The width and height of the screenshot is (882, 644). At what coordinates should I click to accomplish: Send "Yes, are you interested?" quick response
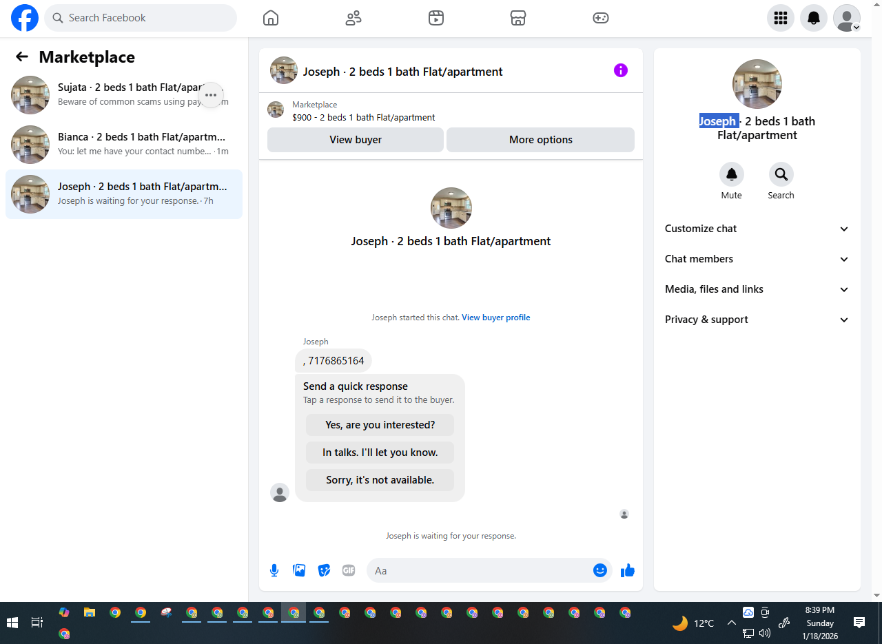[x=380, y=425]
